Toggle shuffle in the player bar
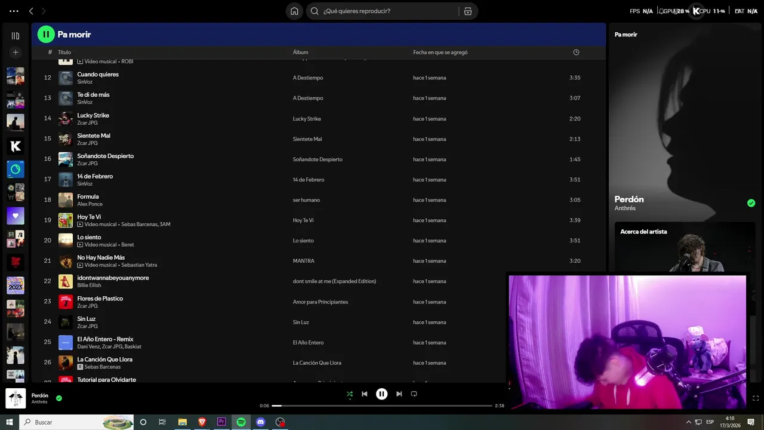The width and height of the screenshot is (764, 430). tap(350, 394)
